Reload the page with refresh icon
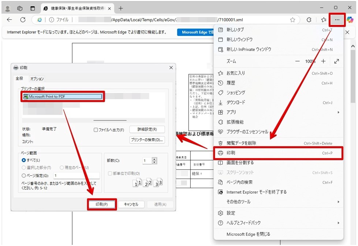The width and height of the screenshot is (358, 246). pos(23,20)
